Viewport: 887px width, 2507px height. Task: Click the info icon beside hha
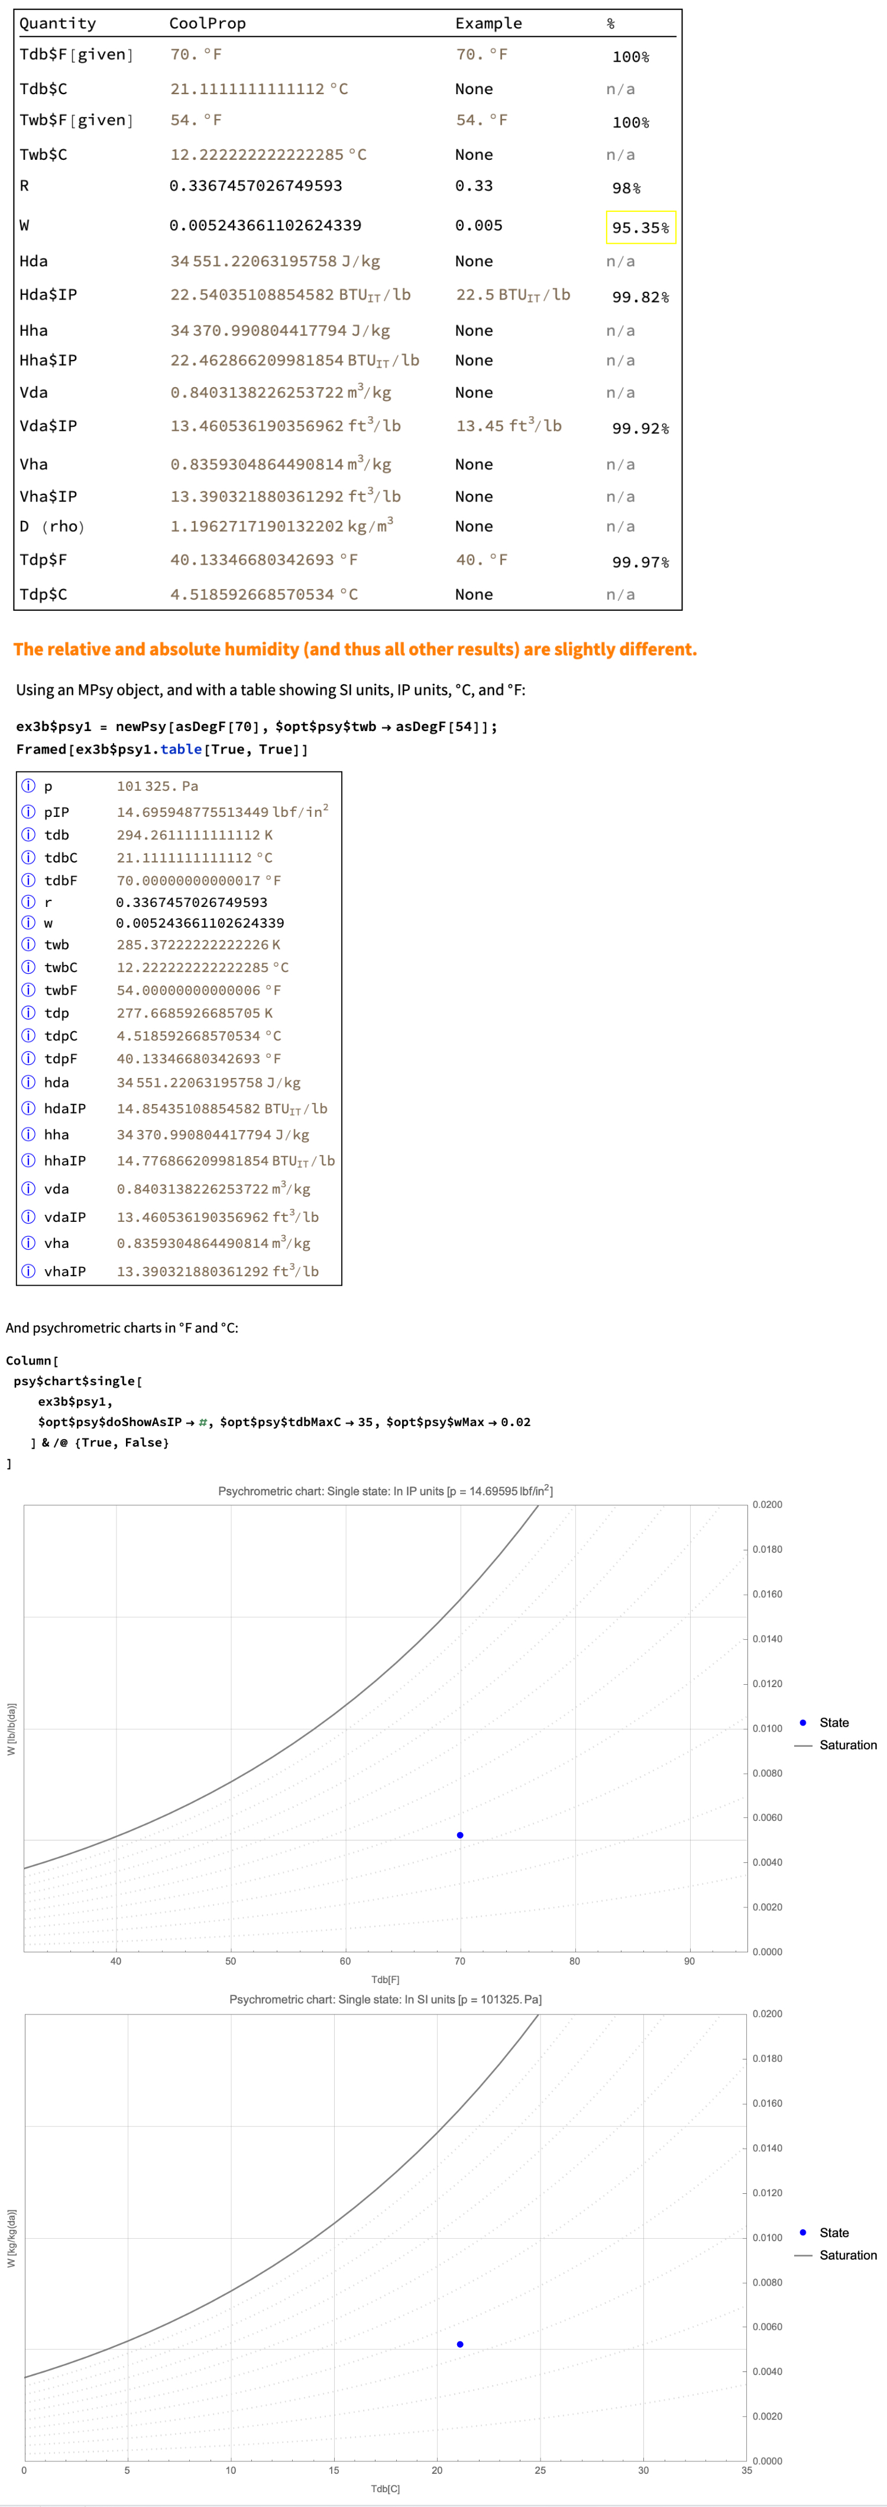tap(28, 1135)
